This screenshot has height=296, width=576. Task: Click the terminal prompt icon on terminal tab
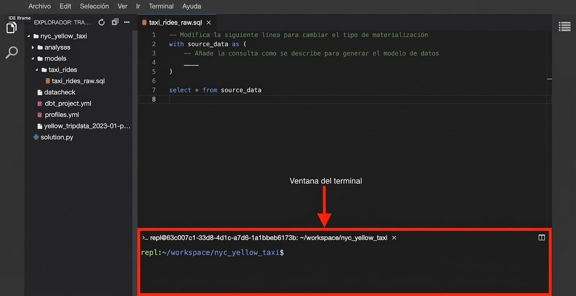[145, 238]
